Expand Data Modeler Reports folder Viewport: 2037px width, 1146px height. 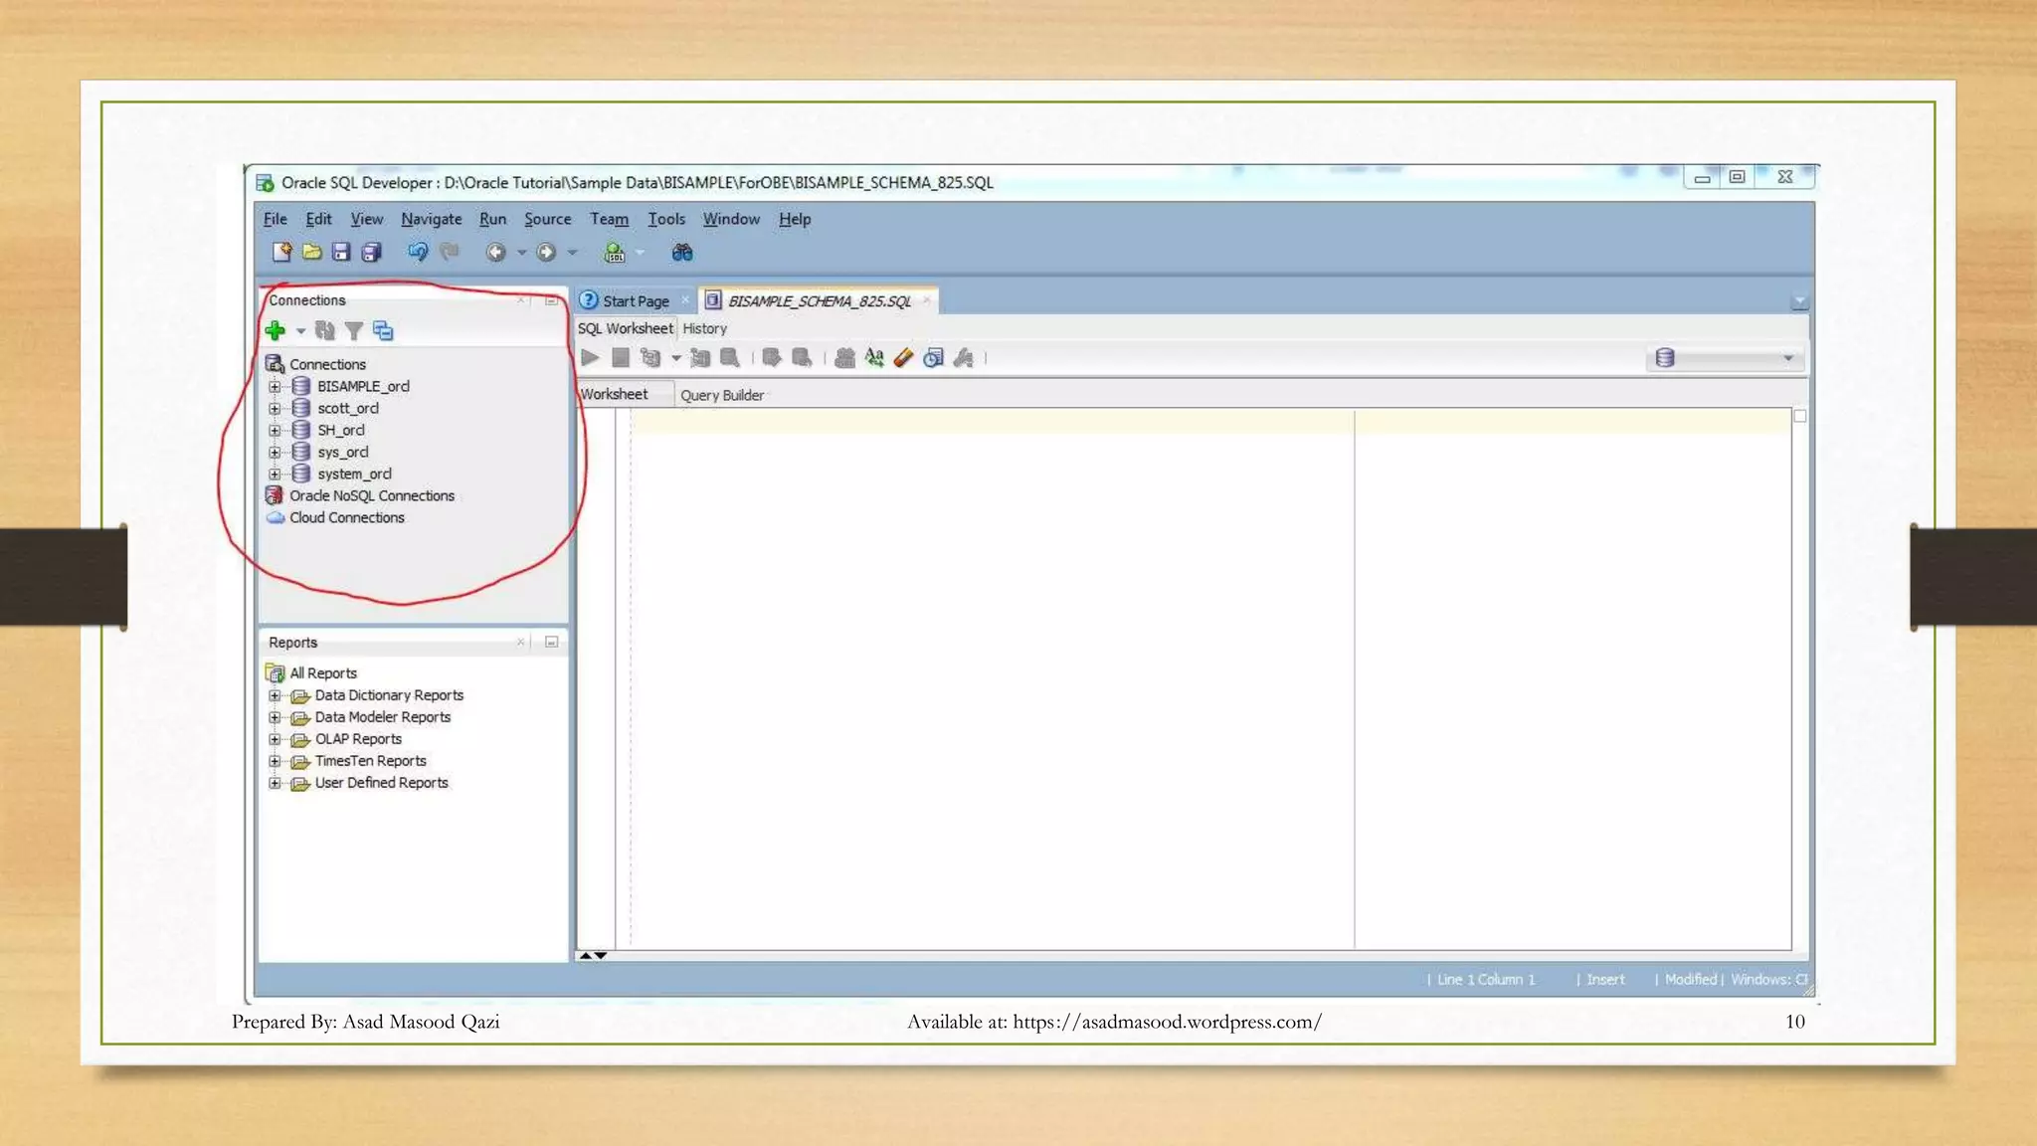(275, 718)
